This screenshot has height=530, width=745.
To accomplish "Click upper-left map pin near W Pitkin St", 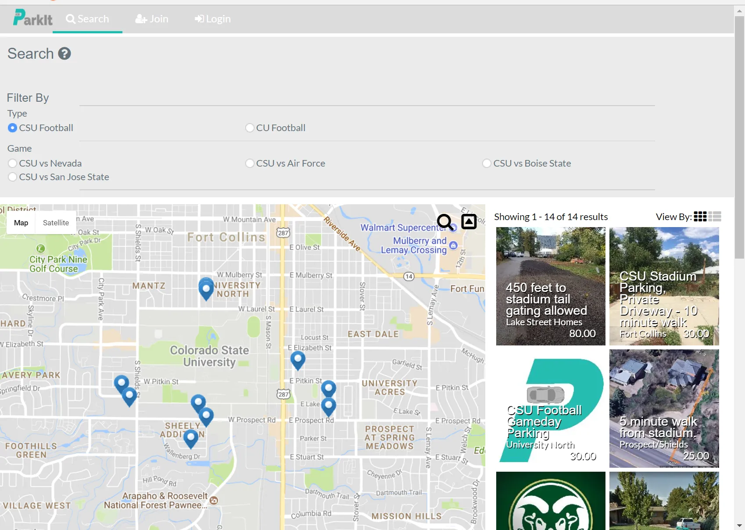I will 122,383.
